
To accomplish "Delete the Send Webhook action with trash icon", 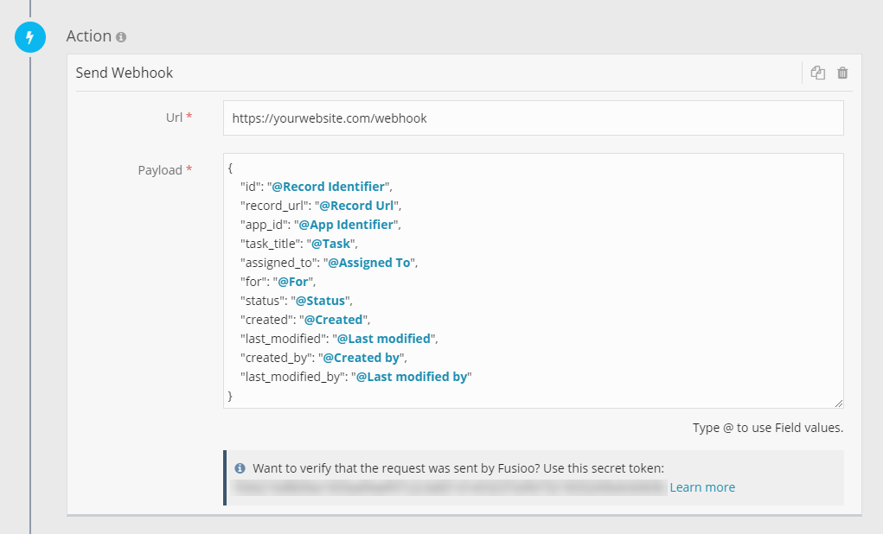I will pyautogui.click(x=842, y=73).
